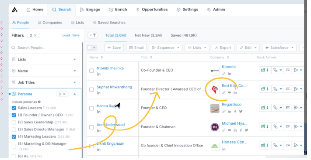Click the Export button
The image size is (311, 160).
click(x=223, y=48)
